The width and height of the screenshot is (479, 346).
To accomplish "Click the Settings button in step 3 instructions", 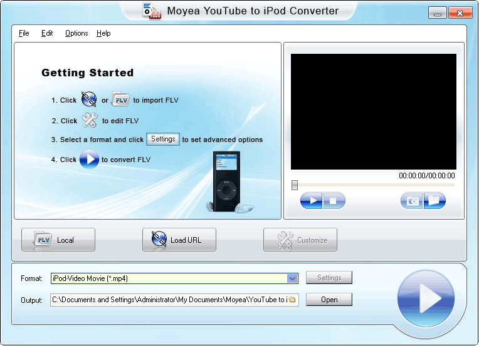I will pyautogui.click(x=163, y=139).
